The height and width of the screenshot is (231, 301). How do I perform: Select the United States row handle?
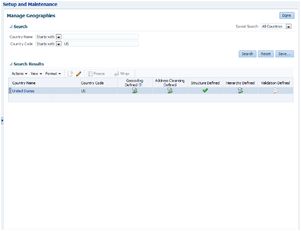click(10, 91)
